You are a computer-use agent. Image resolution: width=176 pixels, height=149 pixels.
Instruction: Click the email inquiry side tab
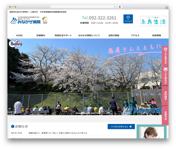(x=165, y=76)
